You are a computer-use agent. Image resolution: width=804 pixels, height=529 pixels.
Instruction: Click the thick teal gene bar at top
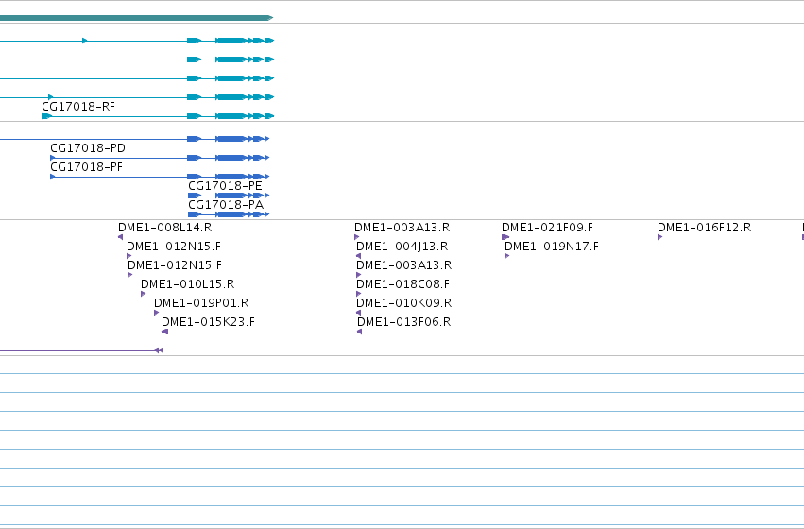[x=136, y=18]
